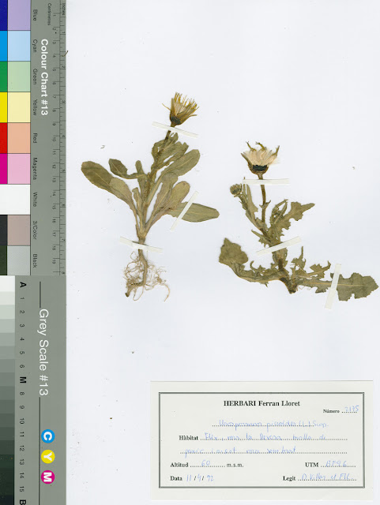
Task: Click the left specimen's flower head
Action: point(181,109)
